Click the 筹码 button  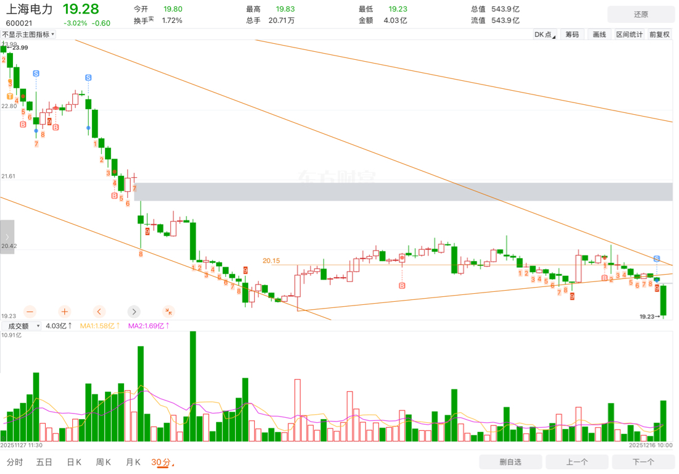point(572,35)
